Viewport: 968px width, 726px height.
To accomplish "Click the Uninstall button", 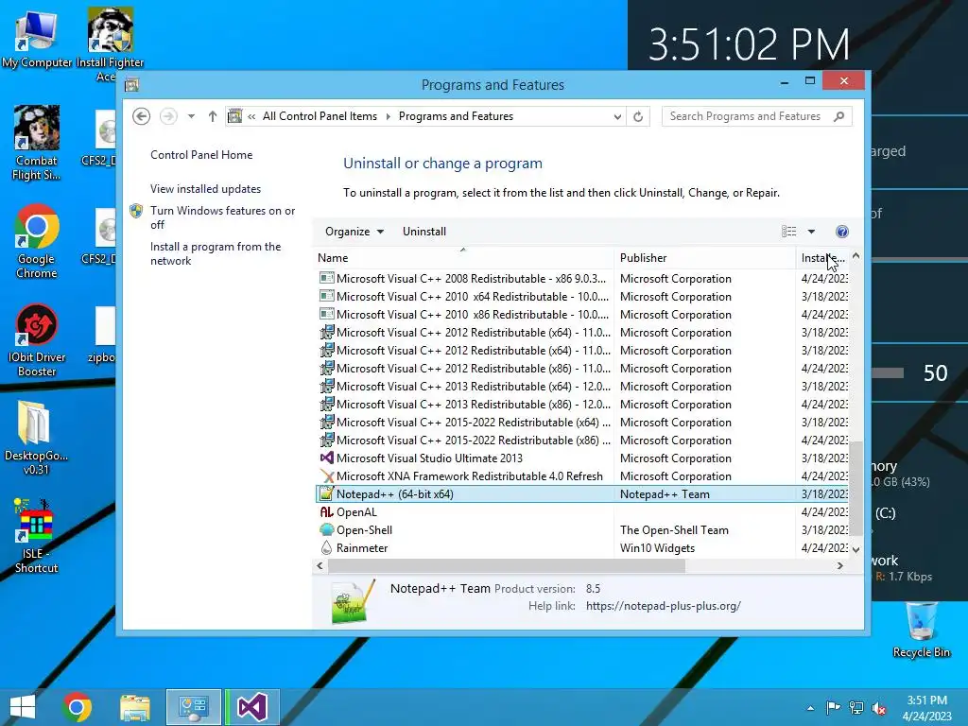I will click(x=424, y=232).
